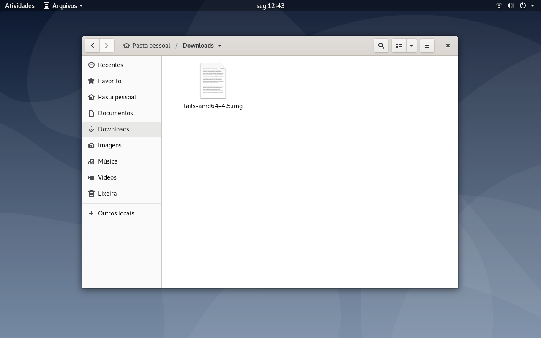Click the Favorito star icon
Viewport: 541px width, 338px height.
pos(91,81)
